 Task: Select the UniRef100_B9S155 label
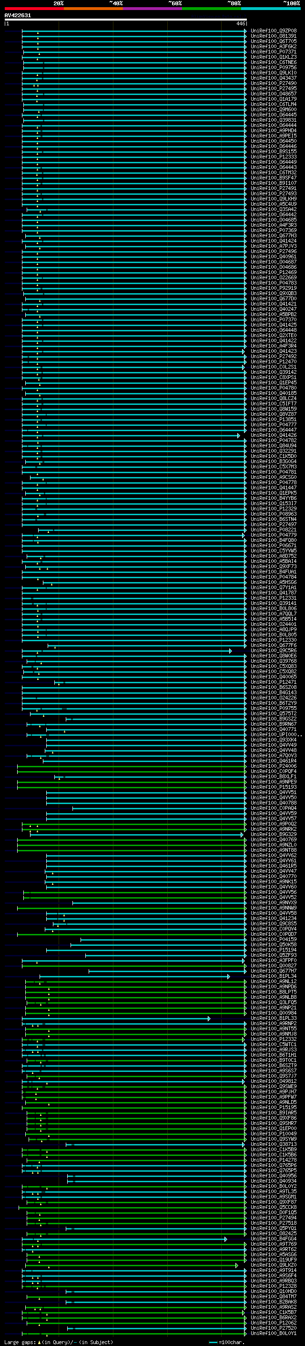[x=273, y=151]
